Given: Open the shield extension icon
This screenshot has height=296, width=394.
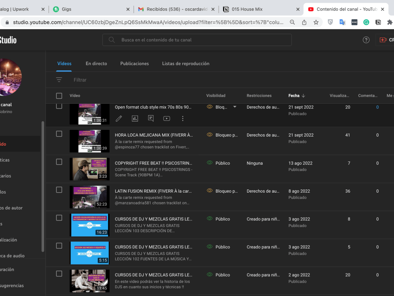Looking at the screenshot, I should [330, 22].
